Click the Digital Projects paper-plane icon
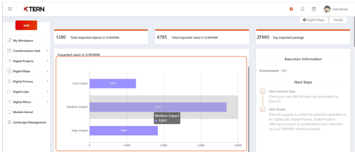This screenshot has height=152, width=355. click(x=9, y=61)
